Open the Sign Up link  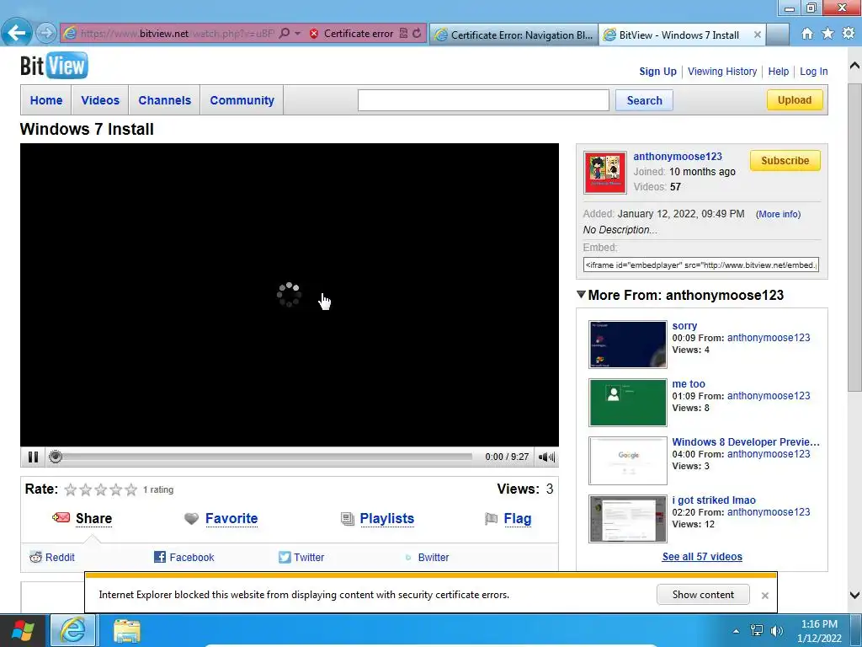pyautogui.click(x=657, y=72)
